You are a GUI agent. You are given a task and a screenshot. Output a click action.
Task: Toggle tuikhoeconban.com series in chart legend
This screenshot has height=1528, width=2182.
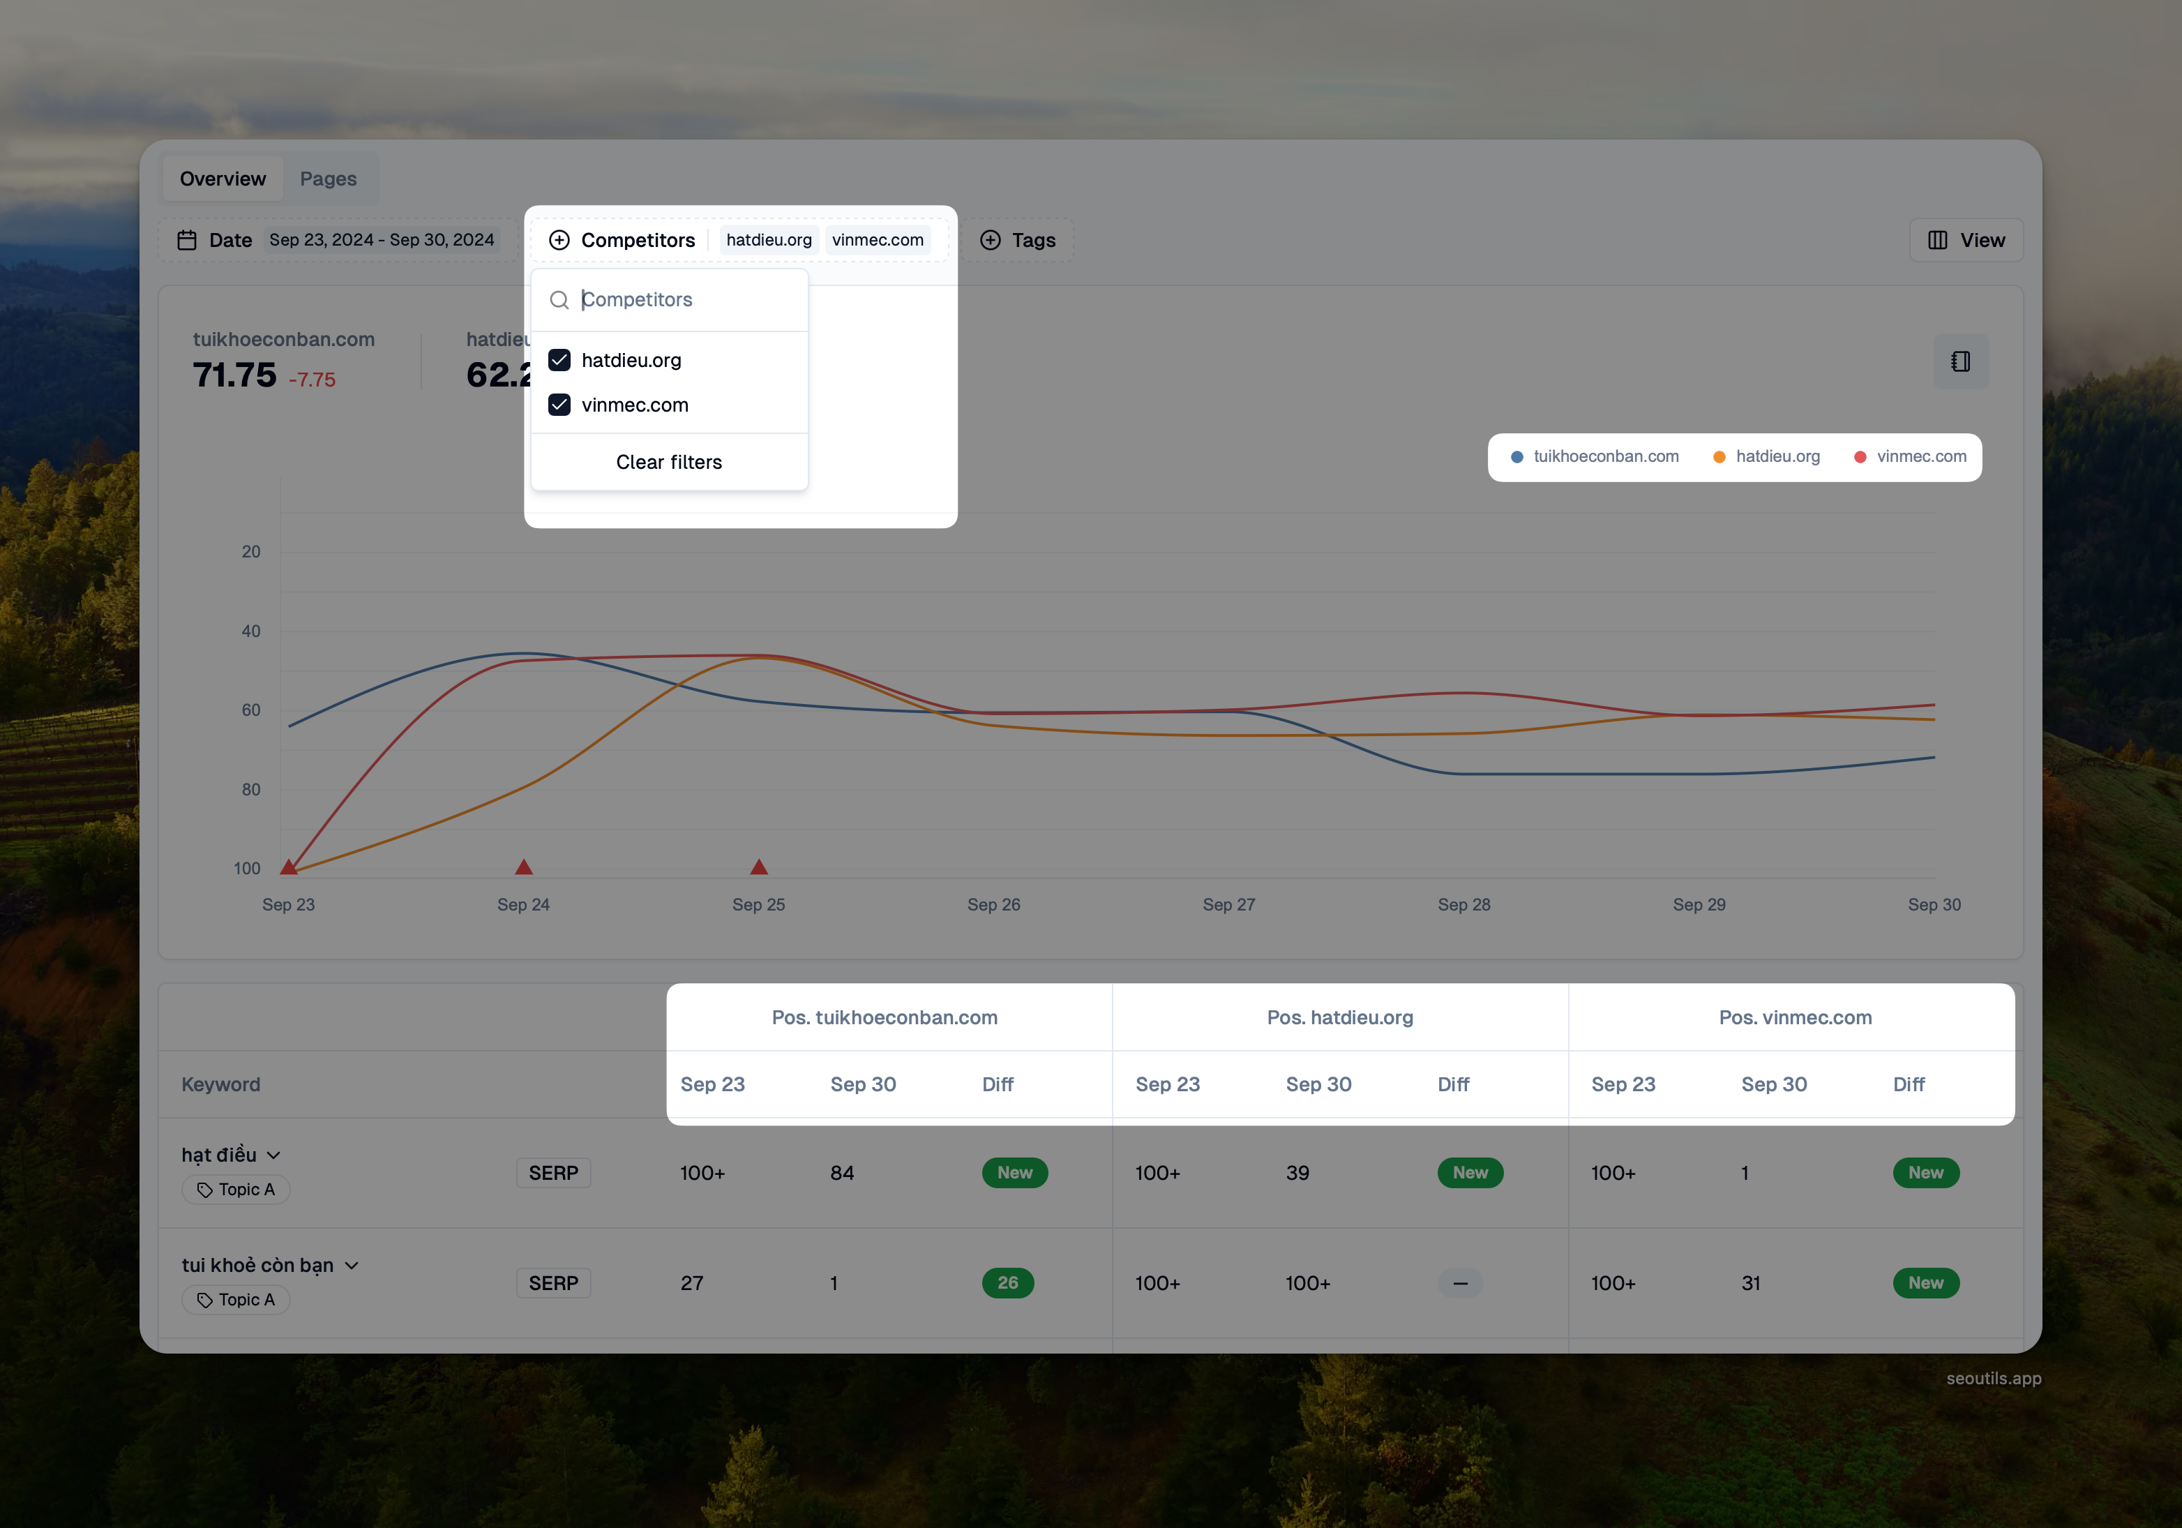(x=1605, y=456)
